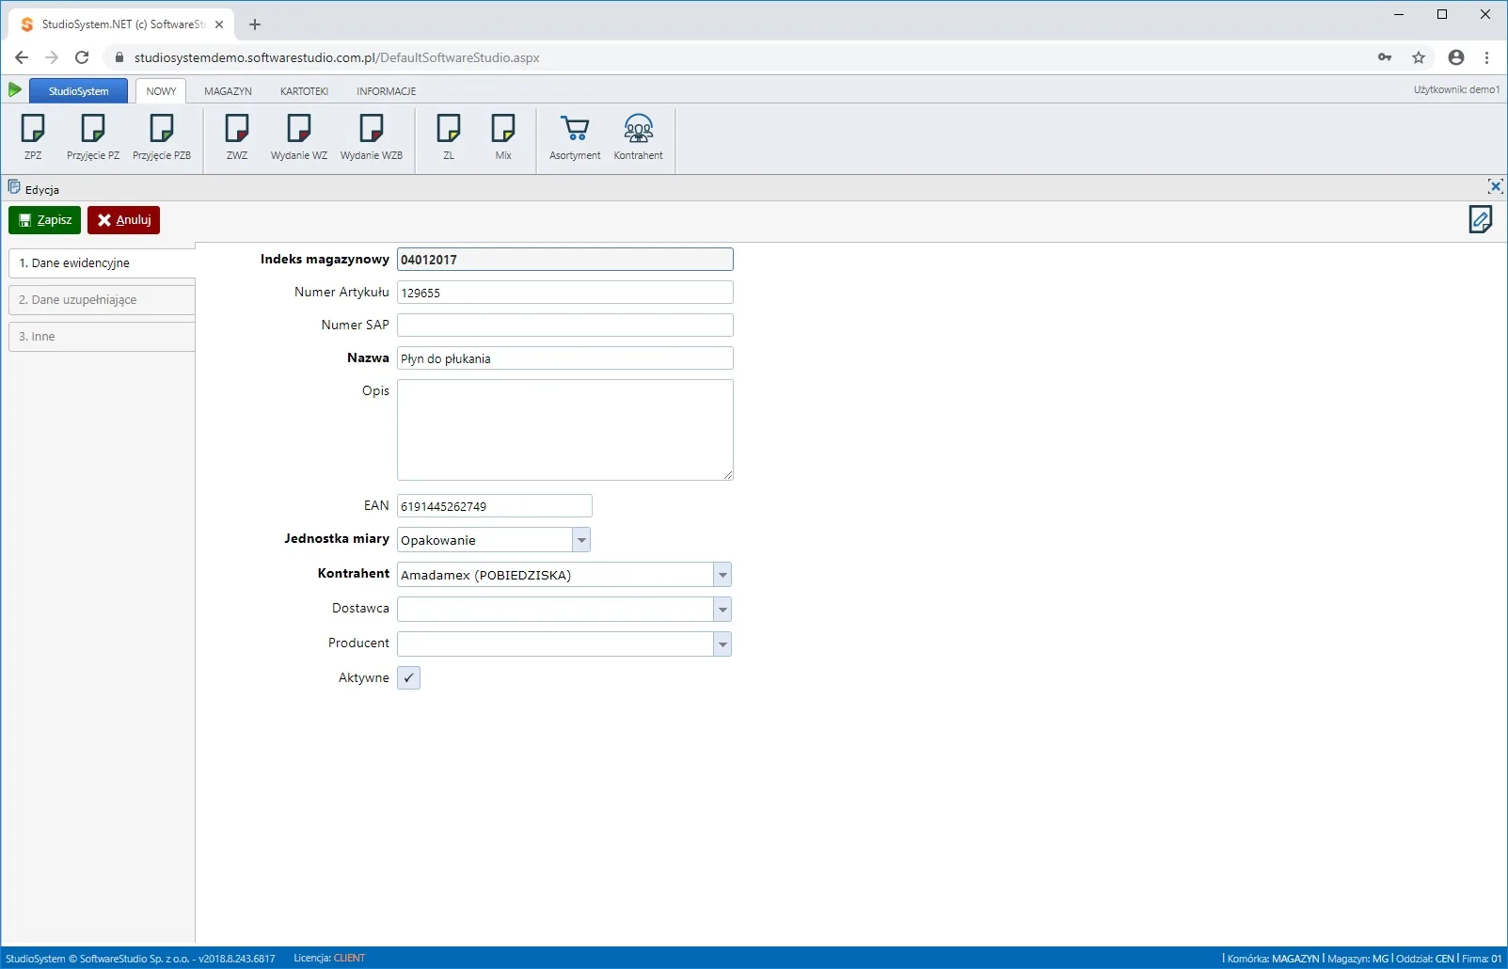
Task: Click the empty Numer SAP field
Action: click(564, 326)
